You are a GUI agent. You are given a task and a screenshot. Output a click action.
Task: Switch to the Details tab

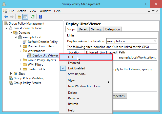83,29
